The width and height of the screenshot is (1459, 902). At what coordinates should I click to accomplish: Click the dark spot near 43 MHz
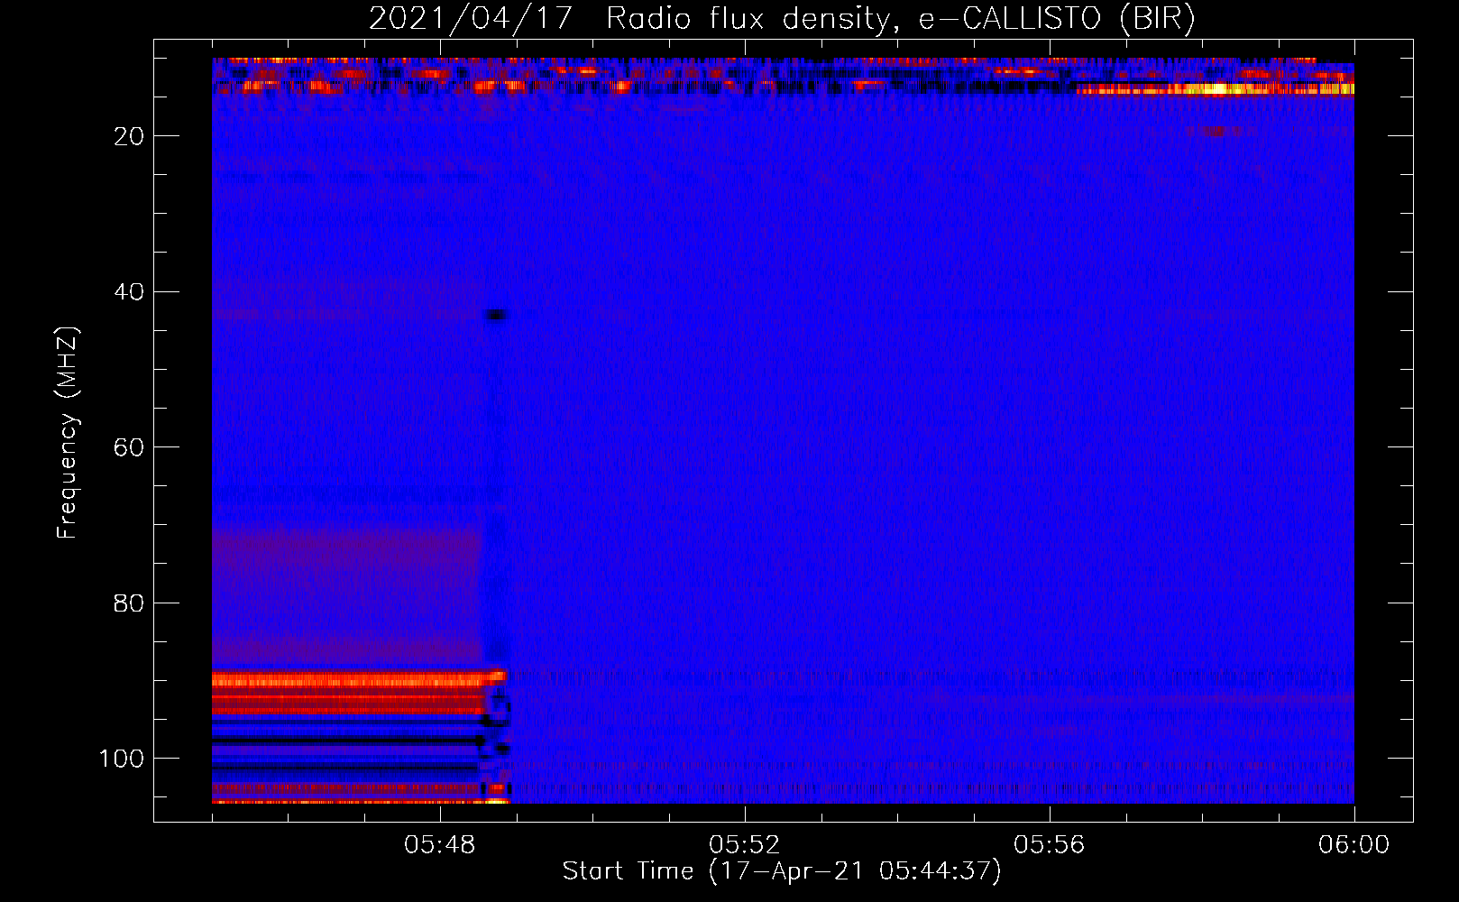[497, 315]
